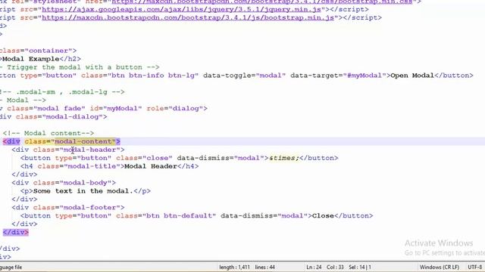This screenshot has width=485, height=272.
Task: Click the highlighted closing </div> tag of modal-content
Action: 16,232
